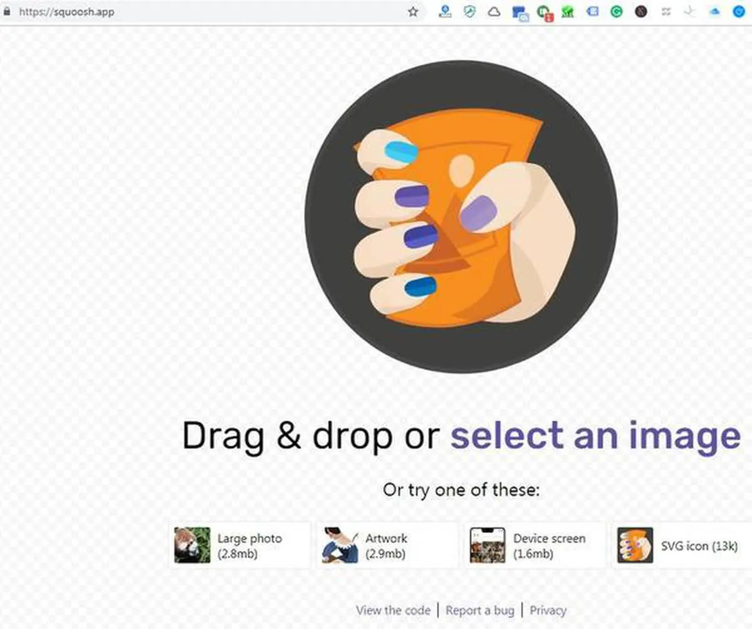Open the green circular G extension icon
Screen dimensions: 752x629
pos(617,11)
